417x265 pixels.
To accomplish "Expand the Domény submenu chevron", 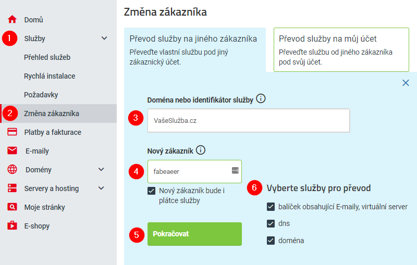I will click(x=101, y=170).
